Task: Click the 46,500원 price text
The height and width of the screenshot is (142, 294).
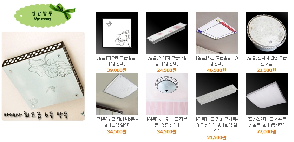Action: pos(216,70)
